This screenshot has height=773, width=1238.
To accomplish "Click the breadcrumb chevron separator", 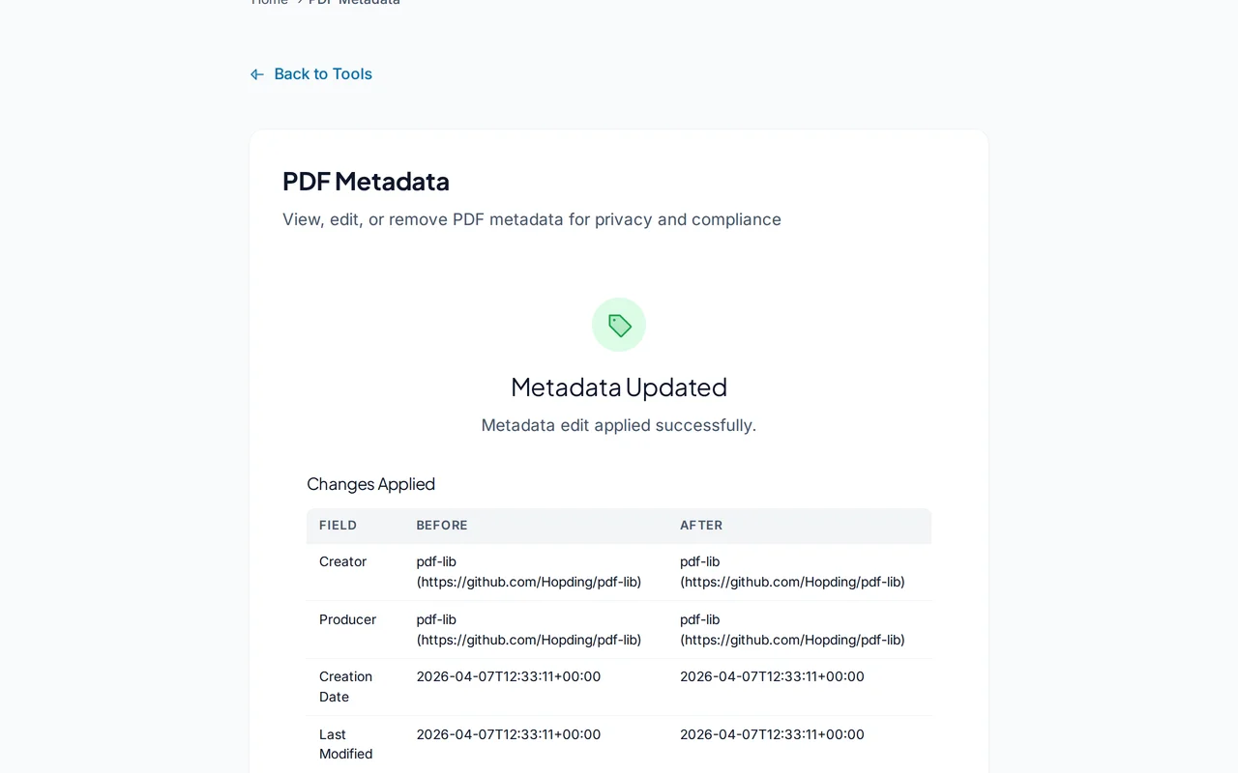I will point(298,4).
